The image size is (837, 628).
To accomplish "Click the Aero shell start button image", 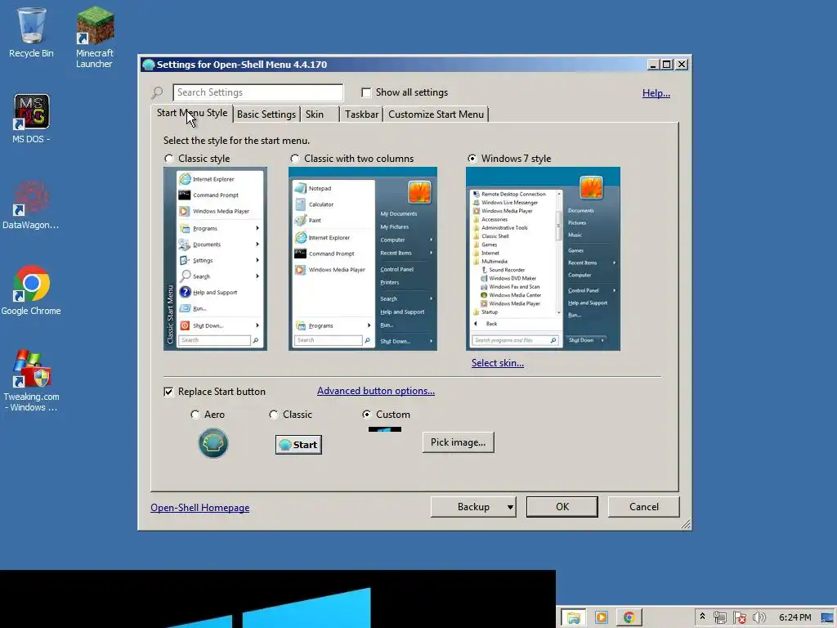I will (213, 443).
